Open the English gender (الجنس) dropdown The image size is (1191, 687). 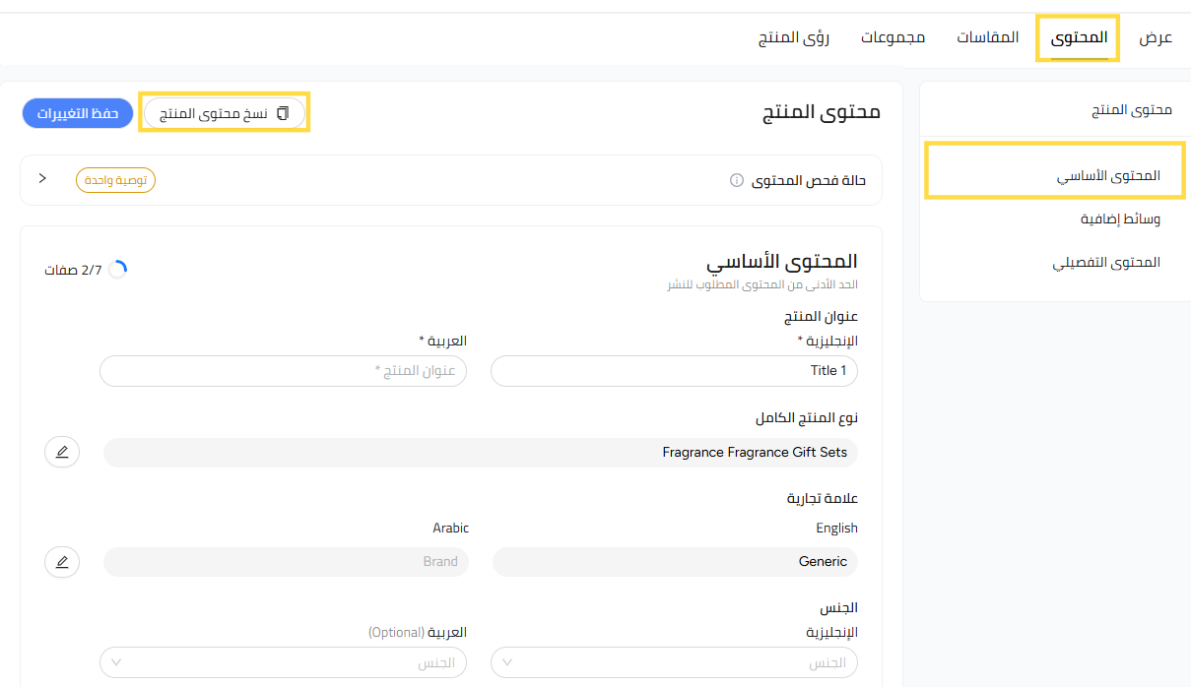(x=674, y=662)
